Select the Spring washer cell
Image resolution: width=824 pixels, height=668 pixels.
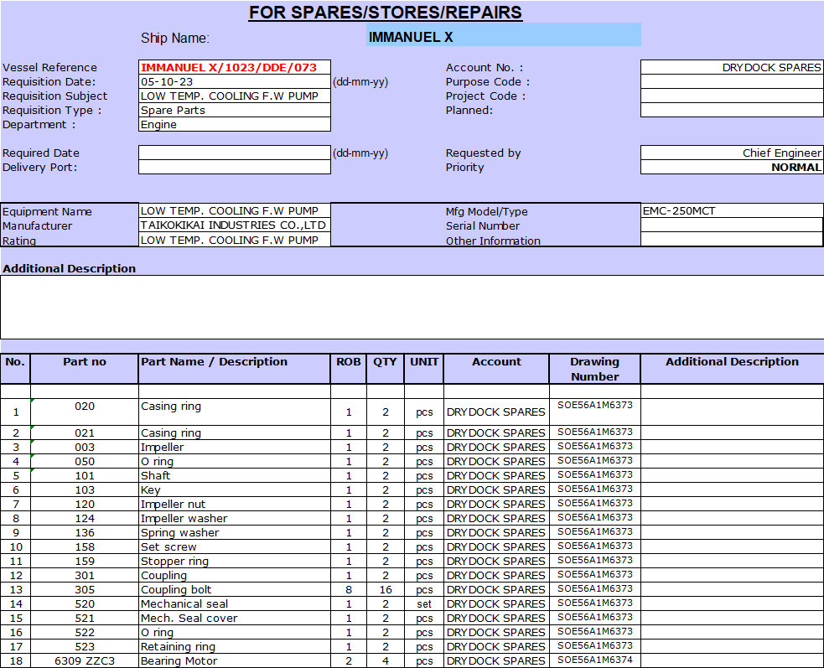235,532
